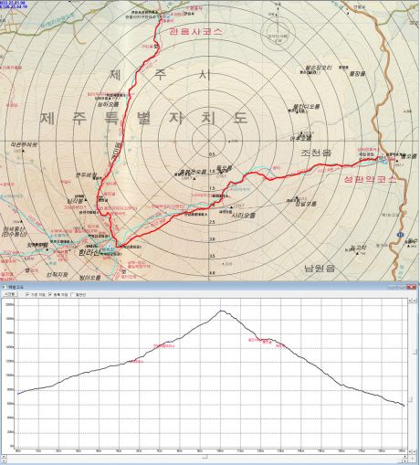The width and height of the screenshot is (420, 465).
Task: Click the horizontal slider thumb below the chart
Action: click(205, 457)
